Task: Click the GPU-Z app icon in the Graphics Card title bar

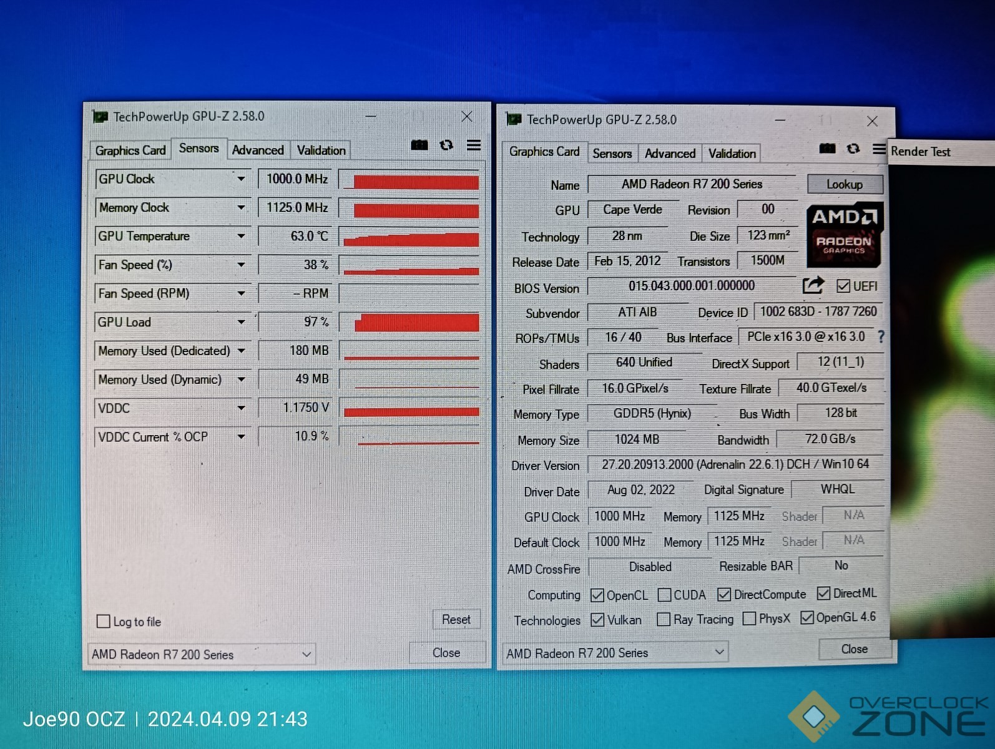Action: (514, 119)
